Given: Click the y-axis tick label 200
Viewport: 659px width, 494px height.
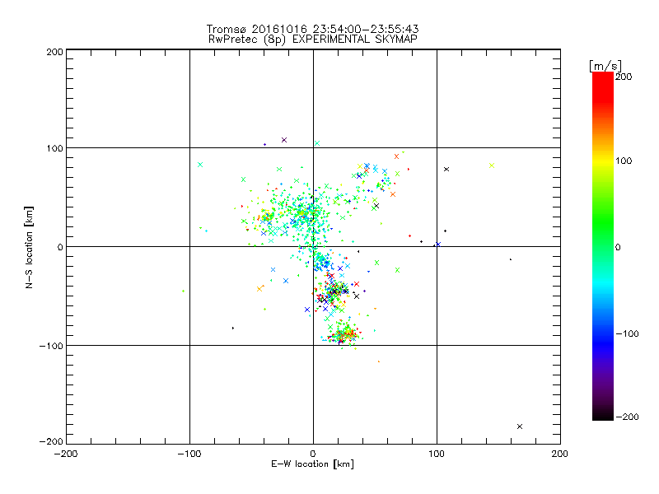Looking at the screenshot, I should coord(54,52).
